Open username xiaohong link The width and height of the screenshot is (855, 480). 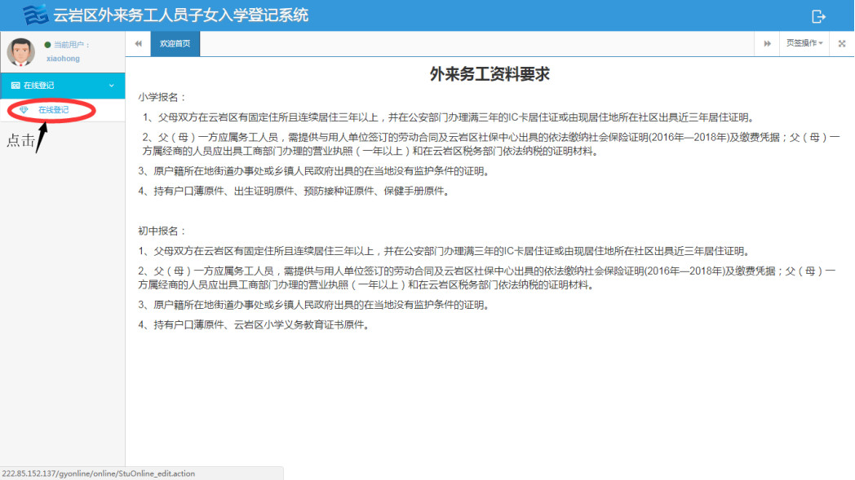tap(63, 59)
